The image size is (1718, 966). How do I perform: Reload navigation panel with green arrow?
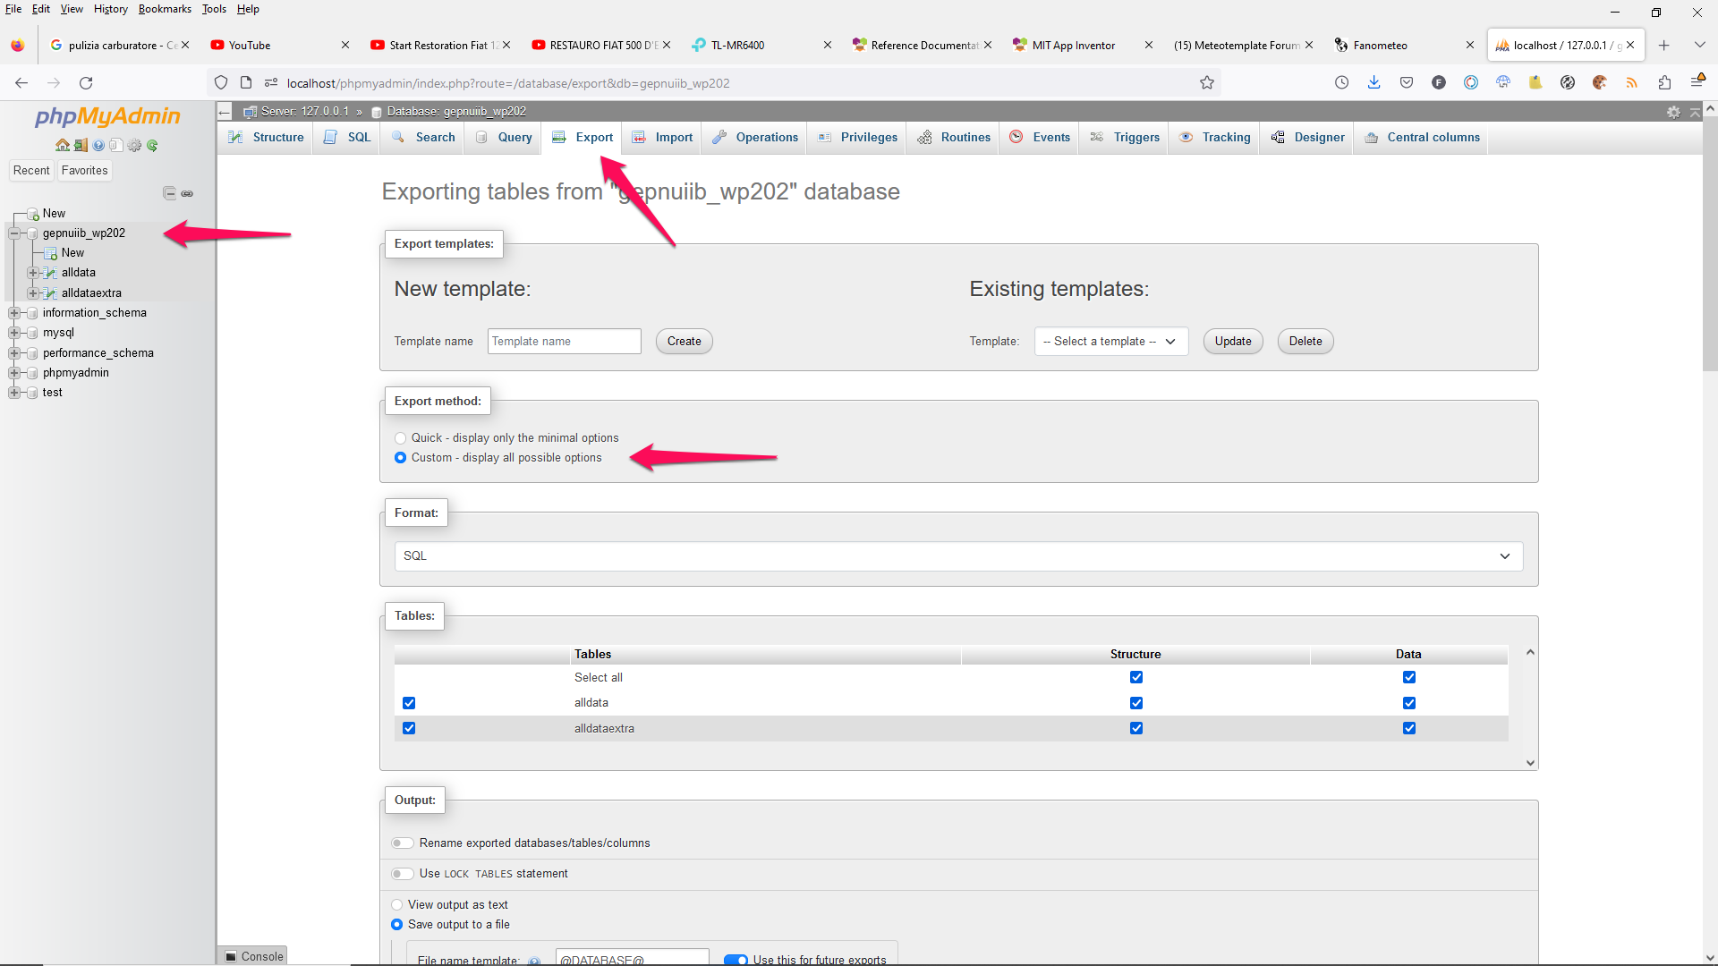152,145
